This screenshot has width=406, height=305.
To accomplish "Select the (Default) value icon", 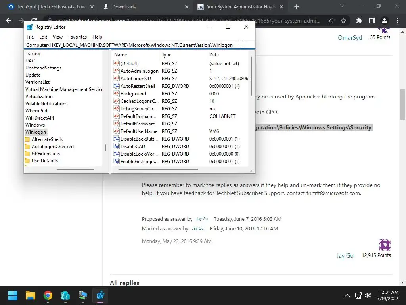I will 117,63.
